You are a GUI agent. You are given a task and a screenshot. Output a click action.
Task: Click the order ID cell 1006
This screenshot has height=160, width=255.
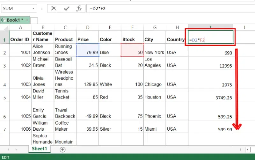tap(20, 127)
